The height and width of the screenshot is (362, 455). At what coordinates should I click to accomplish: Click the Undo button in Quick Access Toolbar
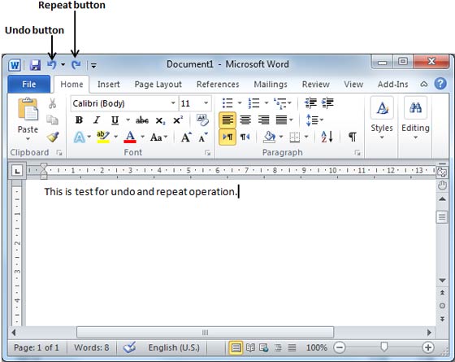[x=52, y=64]
